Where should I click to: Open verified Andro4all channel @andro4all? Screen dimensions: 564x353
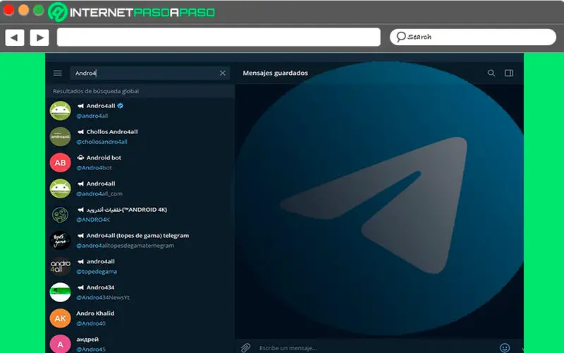(x=140, y=111)
